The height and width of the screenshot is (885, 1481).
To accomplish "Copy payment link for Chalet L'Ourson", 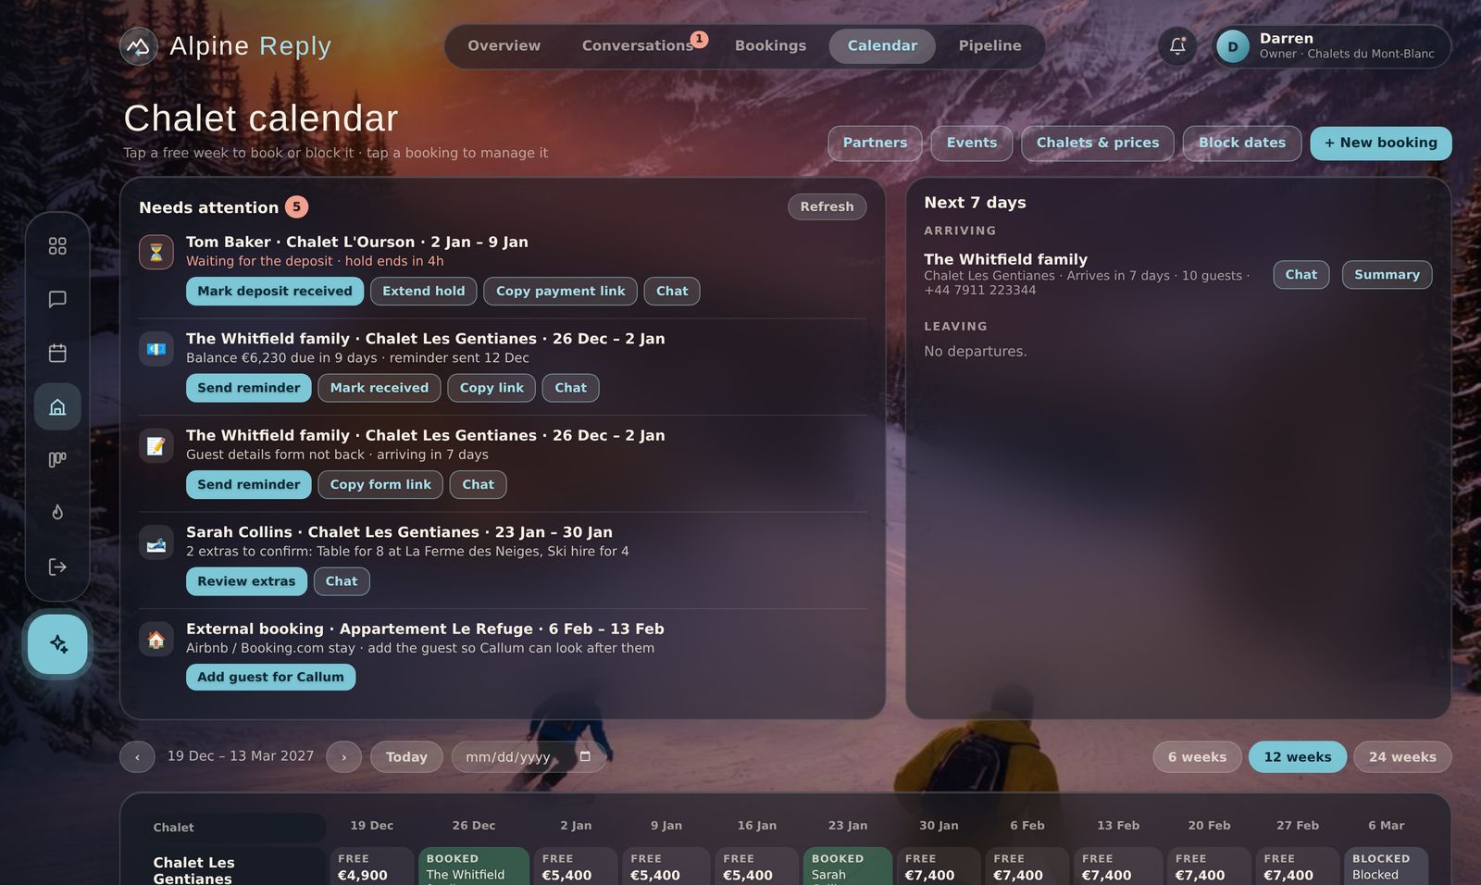I will click(560, 292).
